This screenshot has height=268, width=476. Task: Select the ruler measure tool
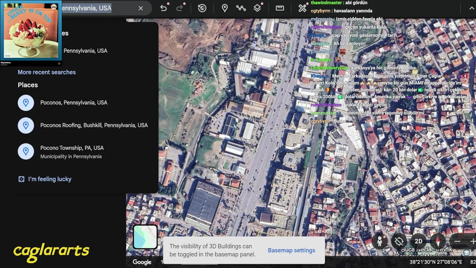click(x=280, y=8)
